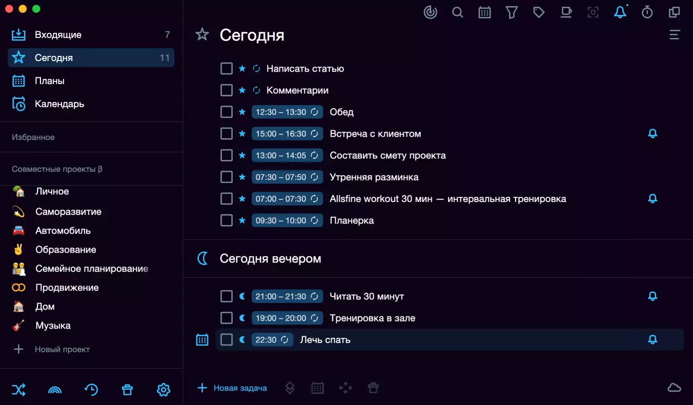The image size is (693, 405).
Task: Click the cloud sync icon
Action: click(674, 388)
